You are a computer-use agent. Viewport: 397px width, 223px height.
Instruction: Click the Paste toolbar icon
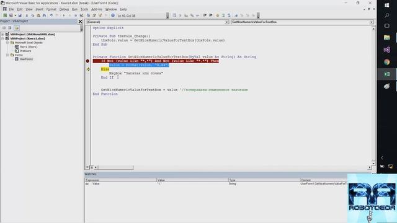(38, 15)
